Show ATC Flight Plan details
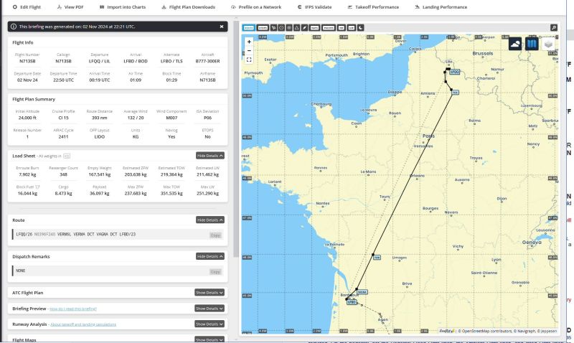Viewport: 574px width, 343px height. (209, 293)
